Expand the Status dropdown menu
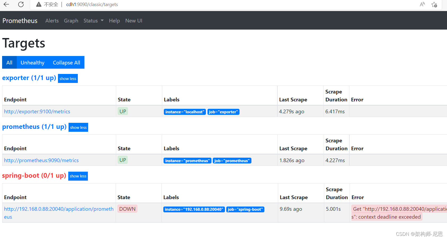Screen dimensions: 447x239 (x=93, y=21)
